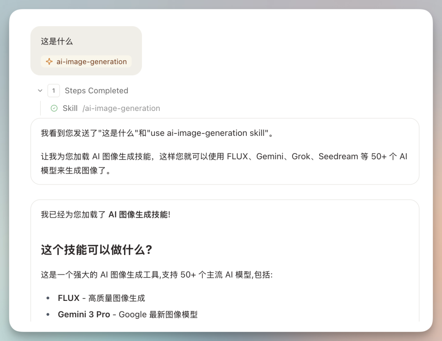
Task: Toggle the ai-image-generation skill chip
Action: [x=86, y=61]
